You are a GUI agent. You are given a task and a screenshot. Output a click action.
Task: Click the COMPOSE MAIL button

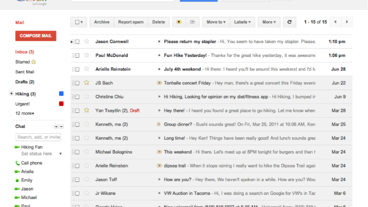(36, 36)
